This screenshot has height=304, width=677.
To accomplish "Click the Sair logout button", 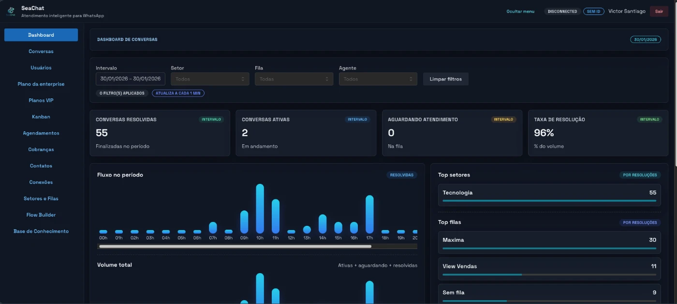I will pos(659,12).
